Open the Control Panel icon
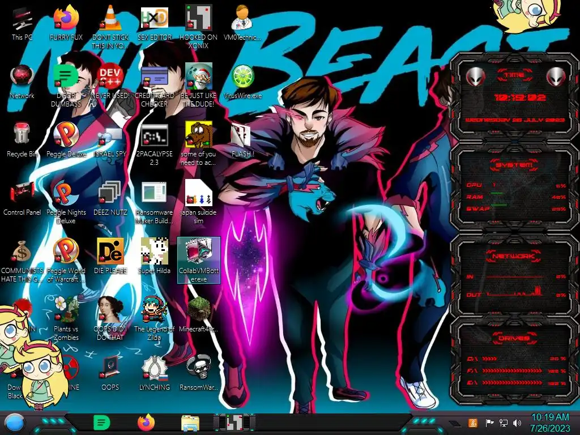 (x=22, y=198)
